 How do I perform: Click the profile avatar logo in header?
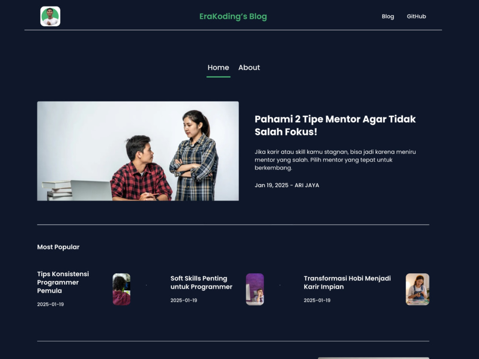coord(50,16)
